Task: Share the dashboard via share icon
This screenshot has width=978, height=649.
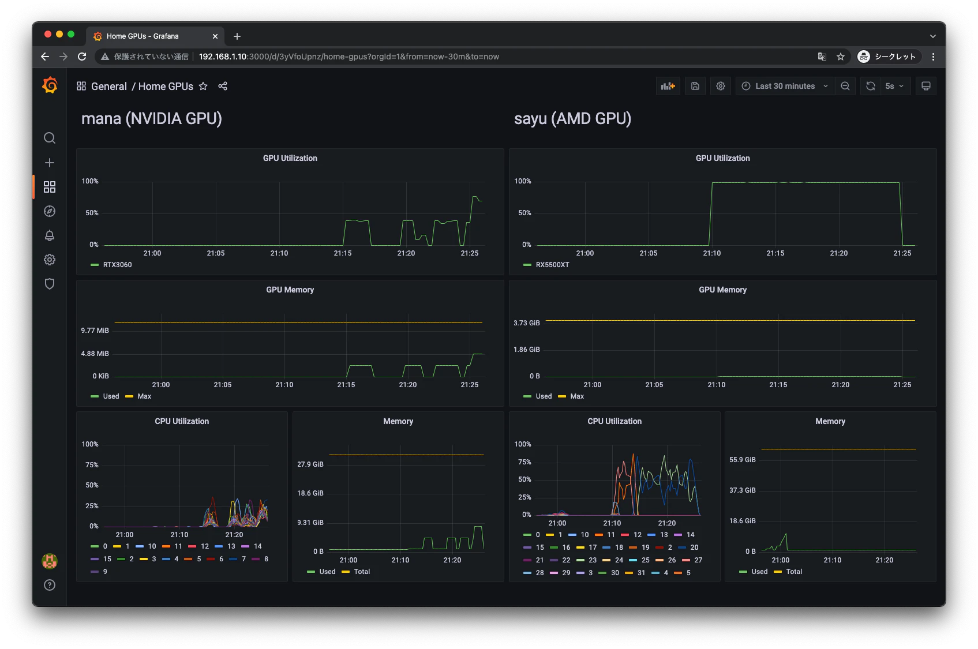Action: click(223, 86)
